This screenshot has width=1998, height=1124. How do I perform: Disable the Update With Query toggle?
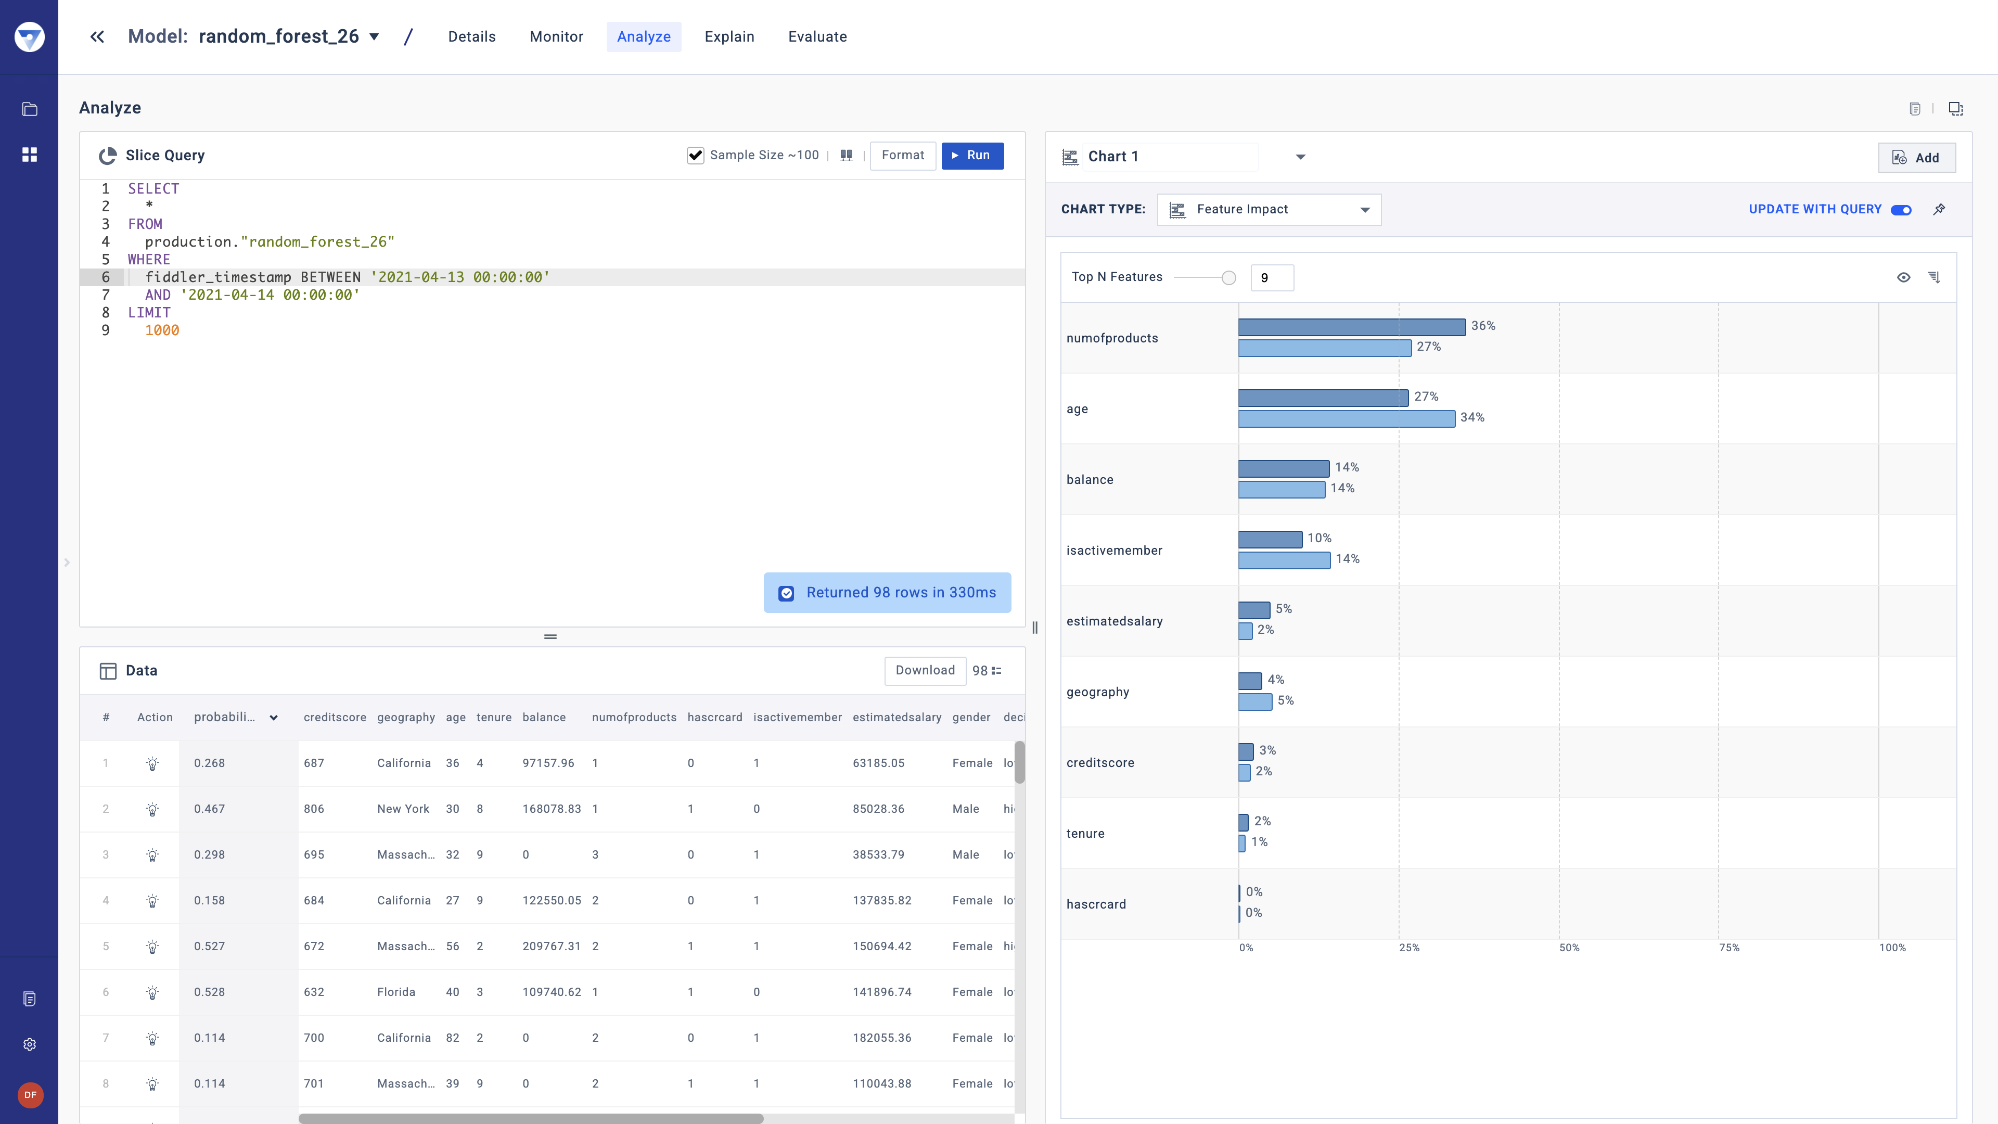coord(1901,209)
